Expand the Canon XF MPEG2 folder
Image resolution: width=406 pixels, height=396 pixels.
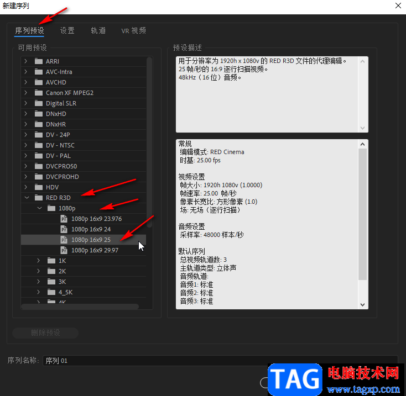point(25,93)
